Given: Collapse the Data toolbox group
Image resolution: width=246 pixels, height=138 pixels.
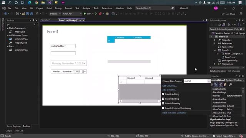Looking at the screenshot, I should coord(8,46).
